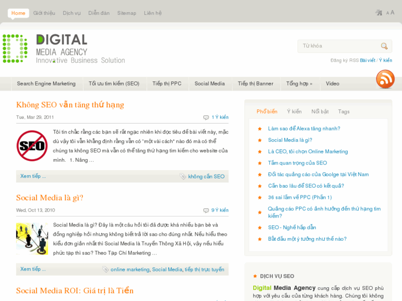
Task: Open the Tối ưu tìm kiếm (SEO) menu
Action: pos(114,84)
